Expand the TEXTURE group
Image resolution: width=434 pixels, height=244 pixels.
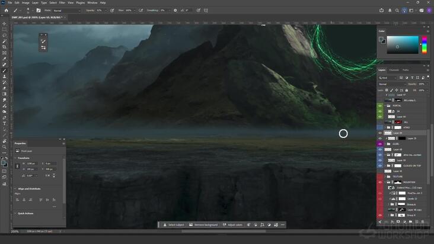pos(385,176)
